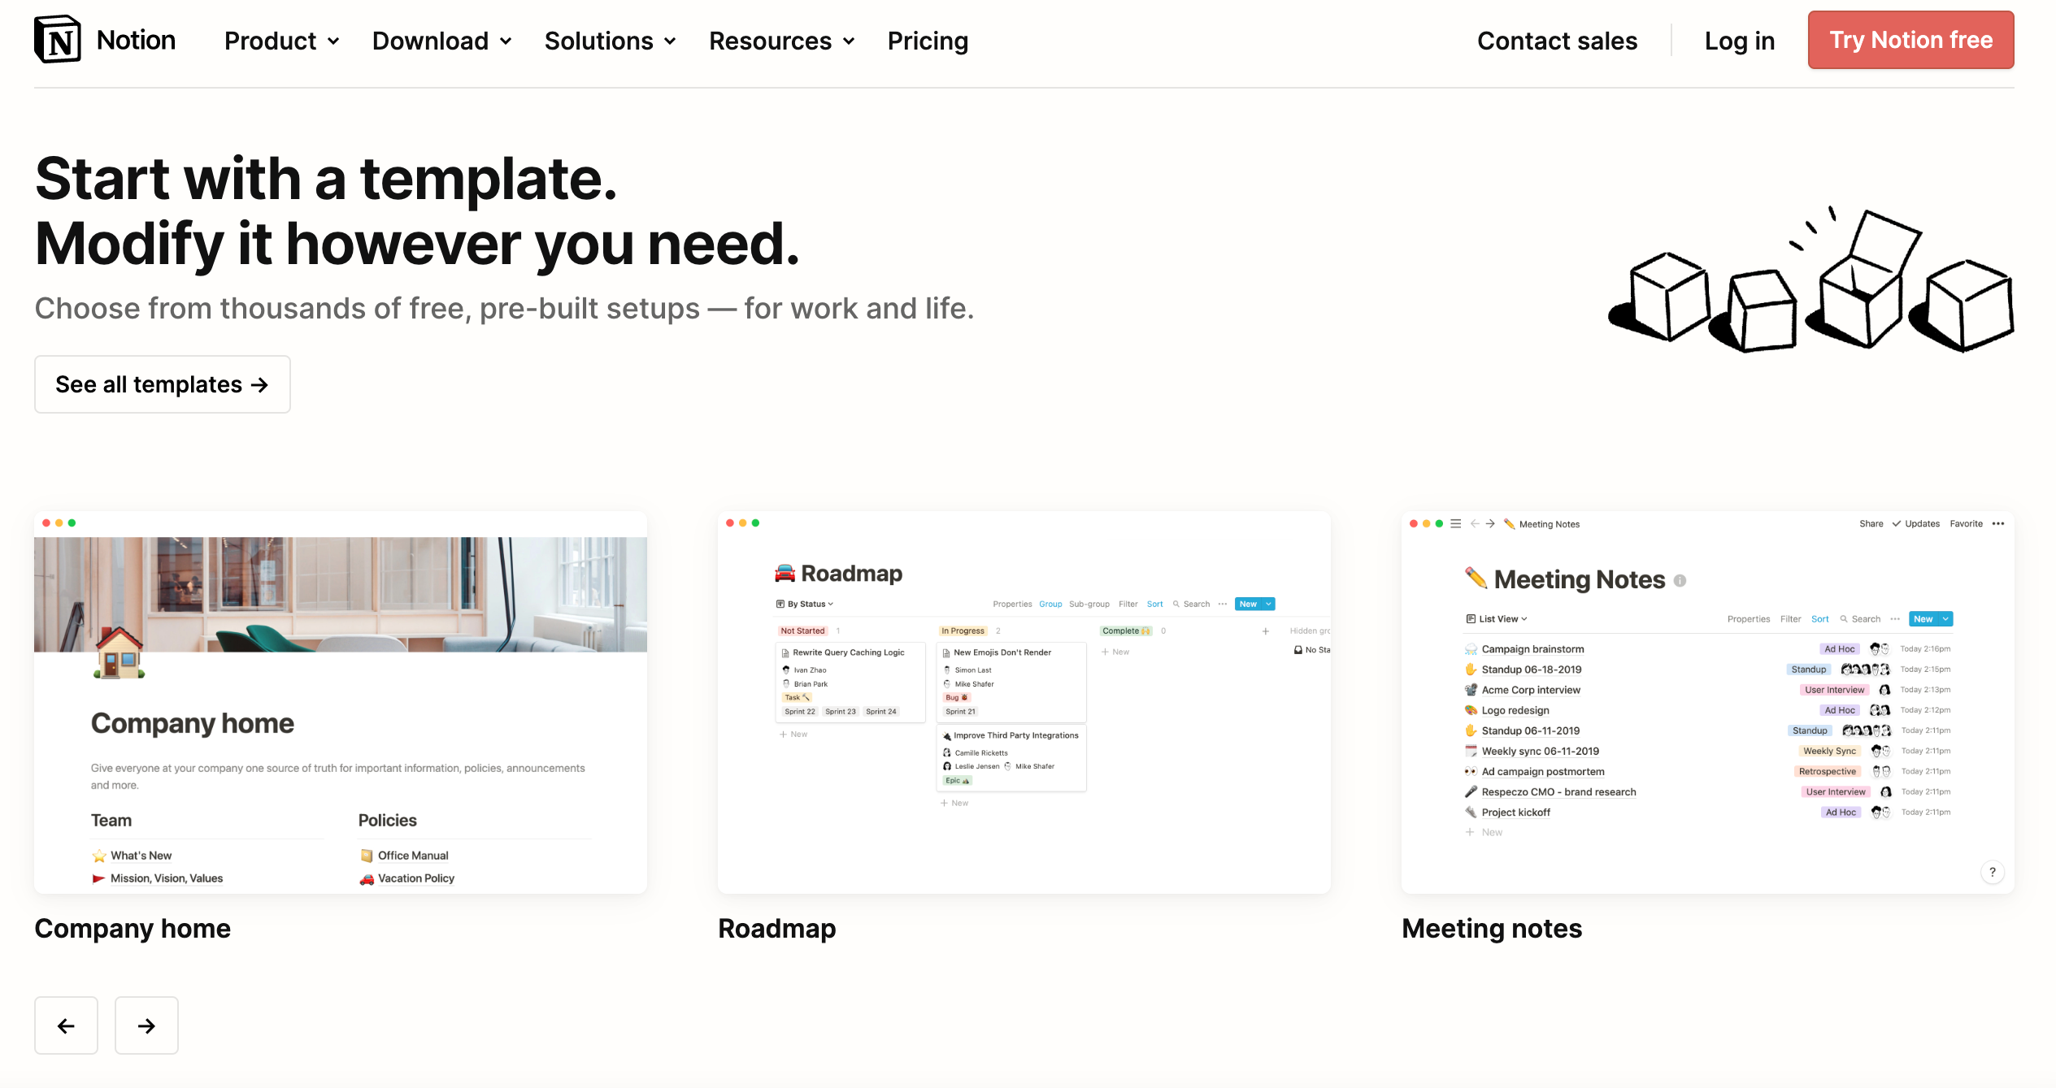Image resolution: width=2056 pixels, height=1088 pixels.
Task: Click the pencil icon beside Meeting Notes title
Action: [1476, 578]
